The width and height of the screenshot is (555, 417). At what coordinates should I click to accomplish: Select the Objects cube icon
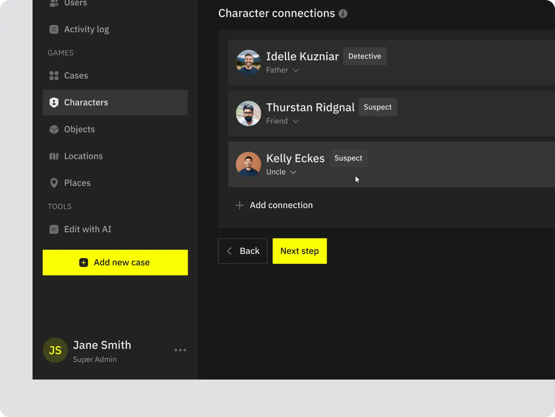pos(54,129)
